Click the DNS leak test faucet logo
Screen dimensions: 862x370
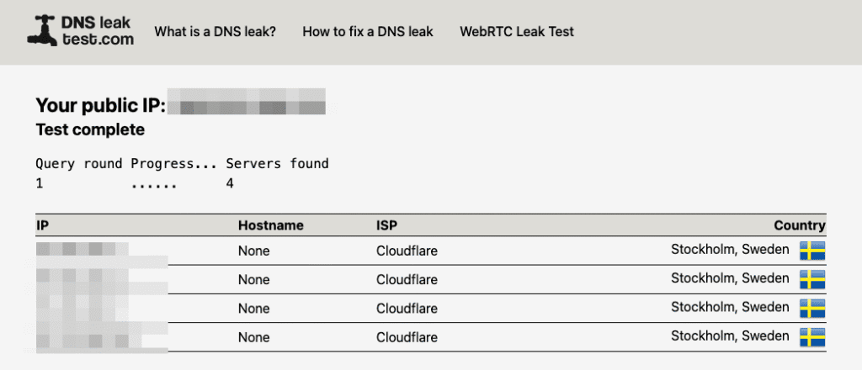click(38, 32)
